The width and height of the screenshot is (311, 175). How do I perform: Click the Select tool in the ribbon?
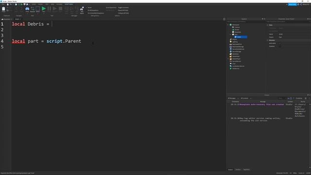tap(38, 9)
